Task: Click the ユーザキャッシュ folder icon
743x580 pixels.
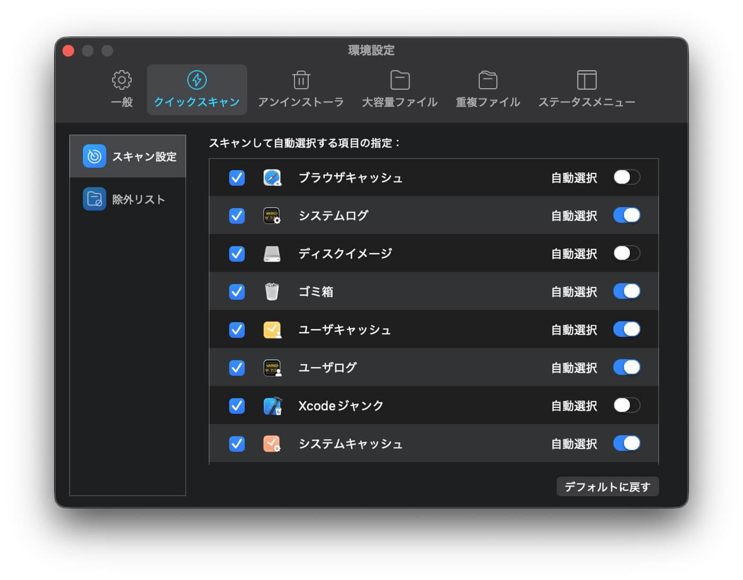Action: [x=272, y=330]
